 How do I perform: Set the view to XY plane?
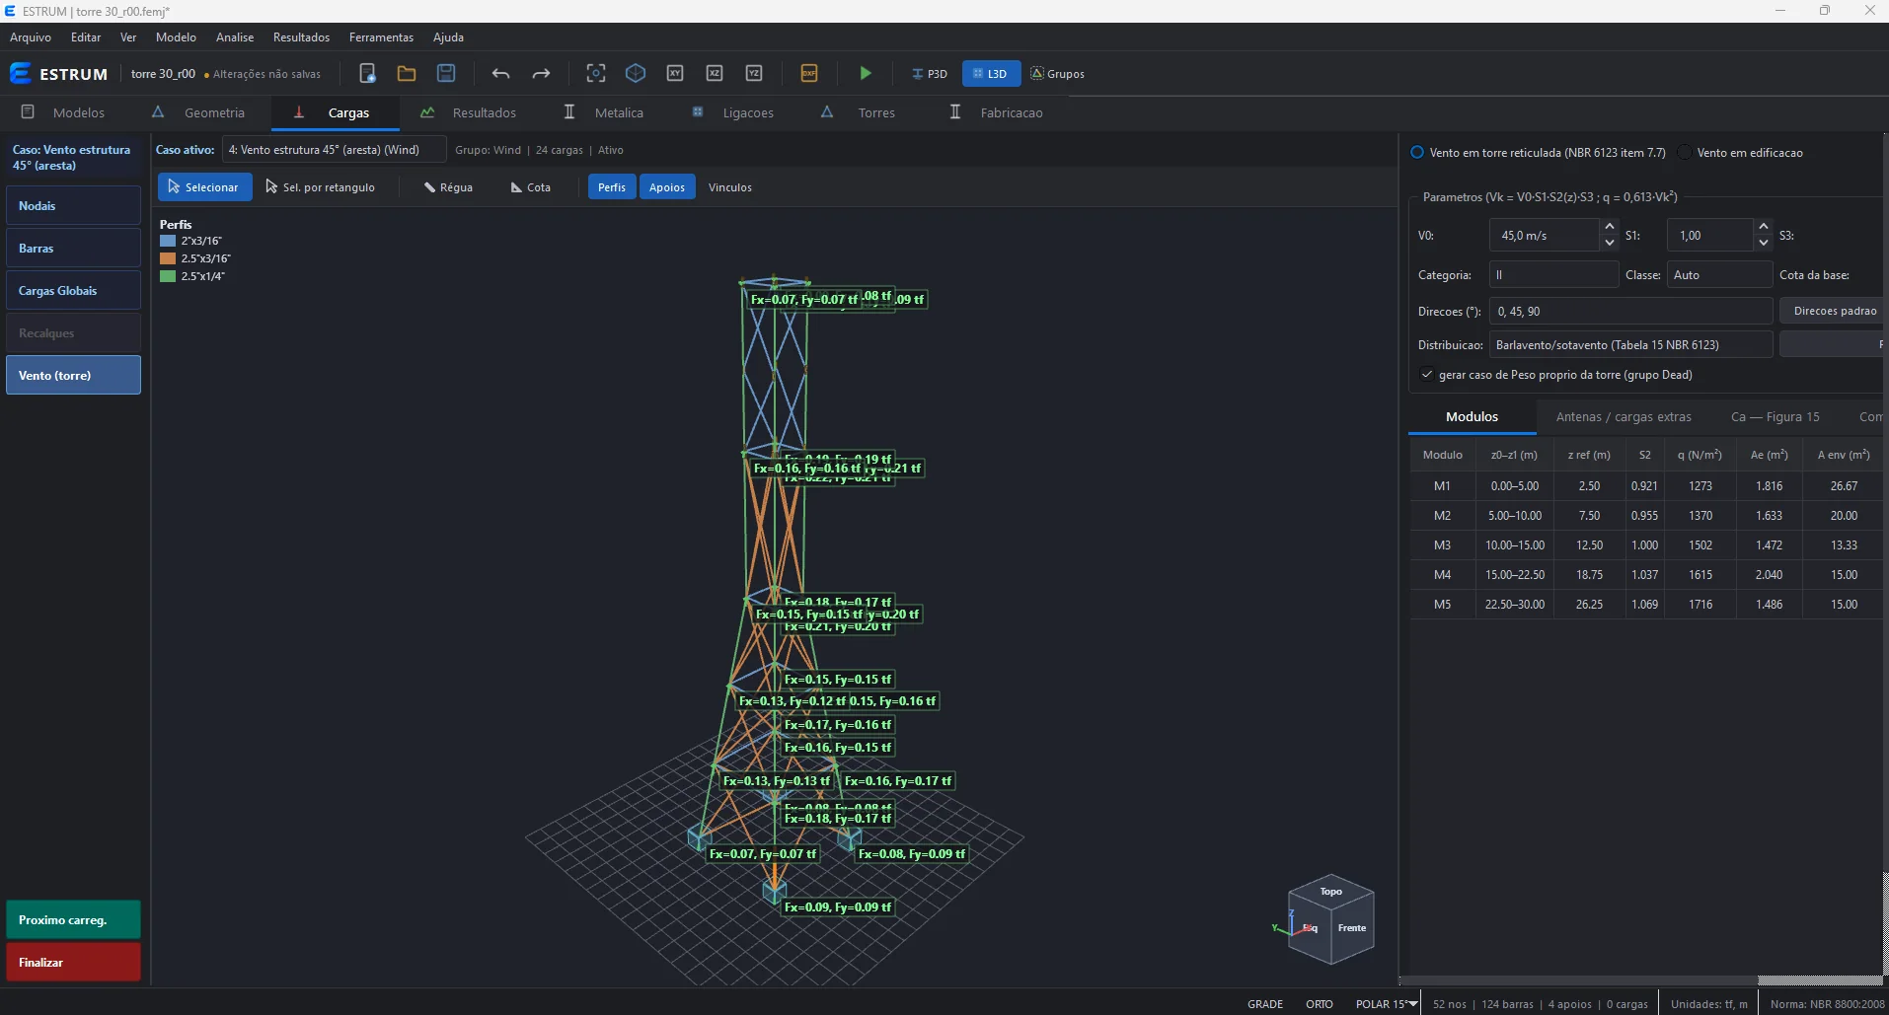click(675, 73)
